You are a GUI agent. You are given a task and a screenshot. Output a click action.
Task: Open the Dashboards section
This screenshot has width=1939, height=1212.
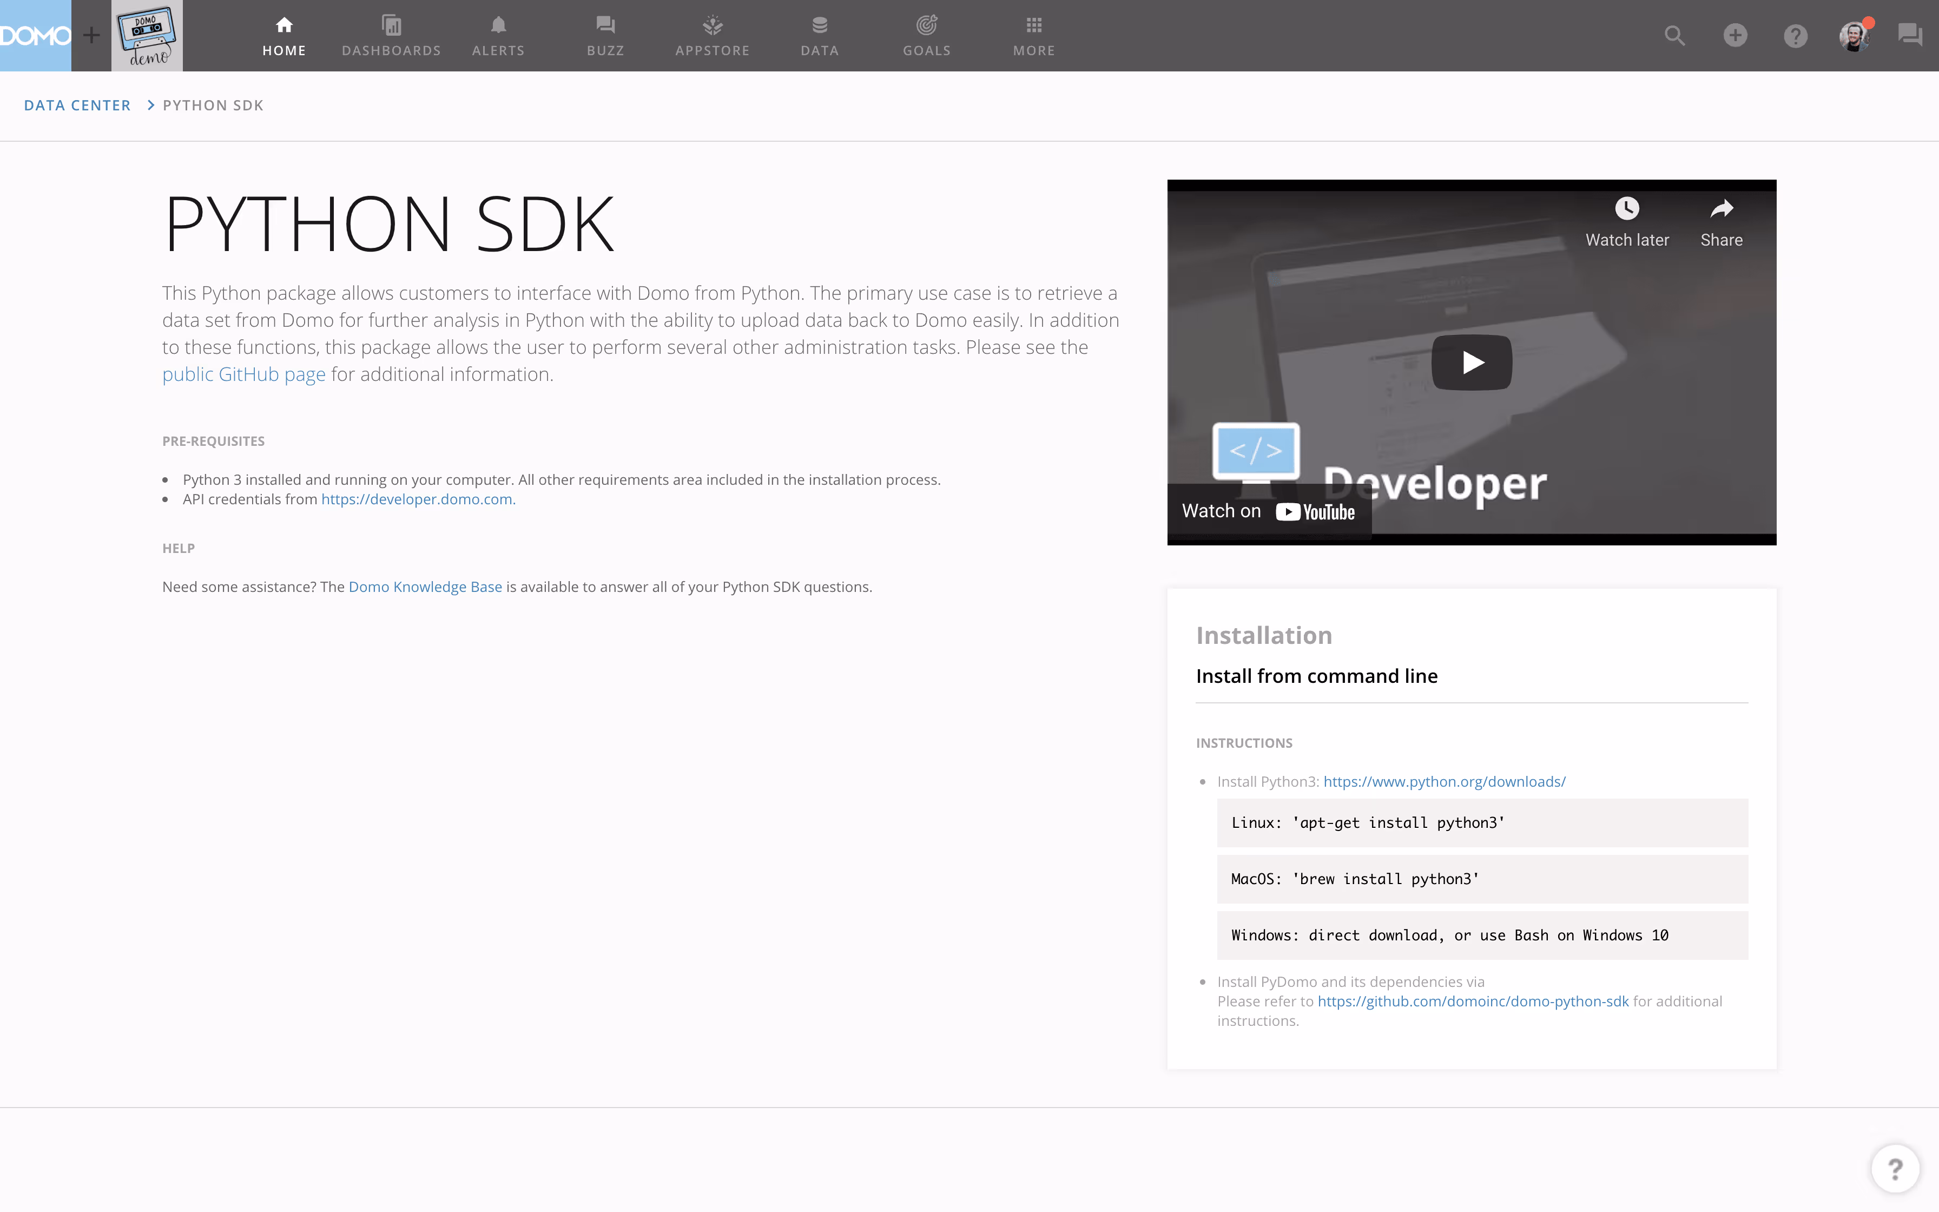pyautogui.click(x=391, y=36)
